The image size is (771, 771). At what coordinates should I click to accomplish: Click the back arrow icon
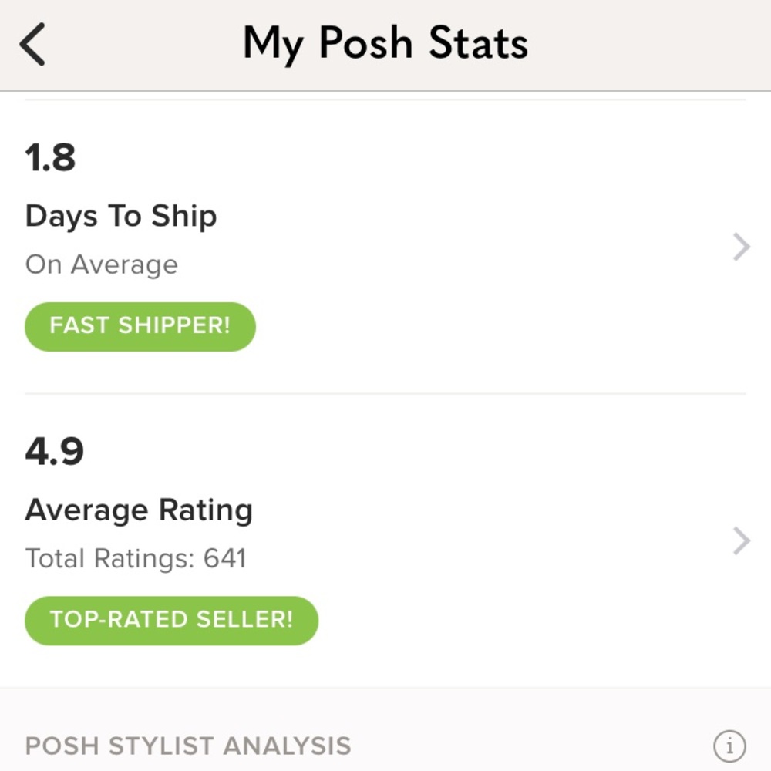32,42
